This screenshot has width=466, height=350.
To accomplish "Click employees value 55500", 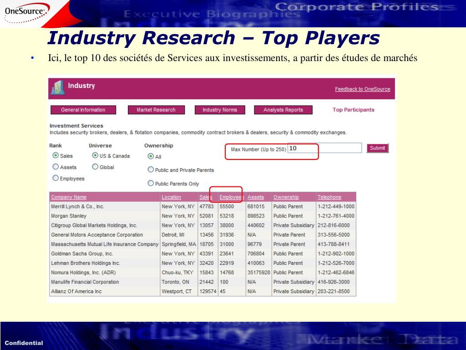I will 227,206.
